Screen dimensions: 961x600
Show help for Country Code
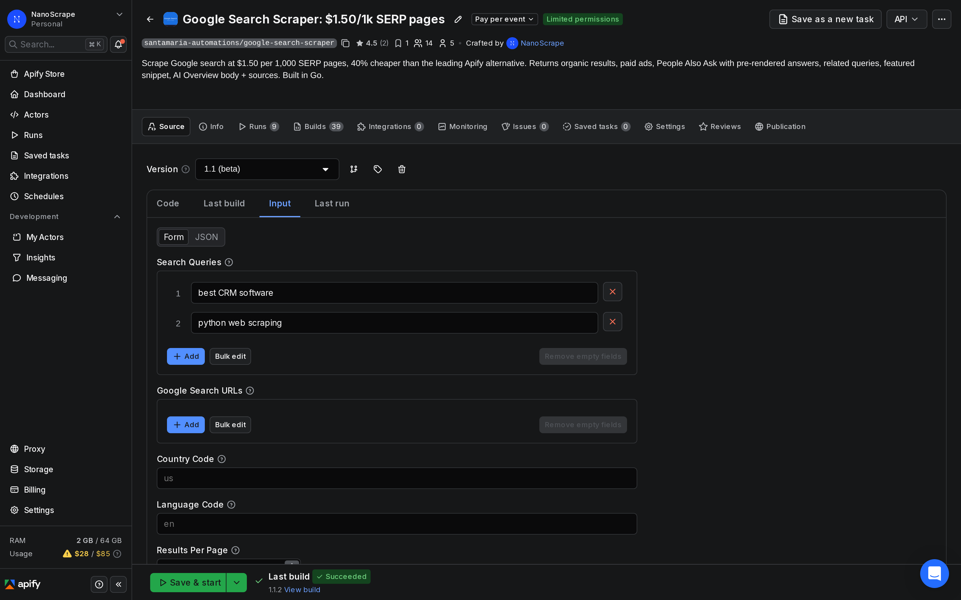tap(222, 459)
